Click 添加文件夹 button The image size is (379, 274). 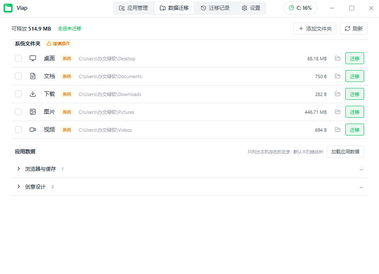(x=315, y=28)
